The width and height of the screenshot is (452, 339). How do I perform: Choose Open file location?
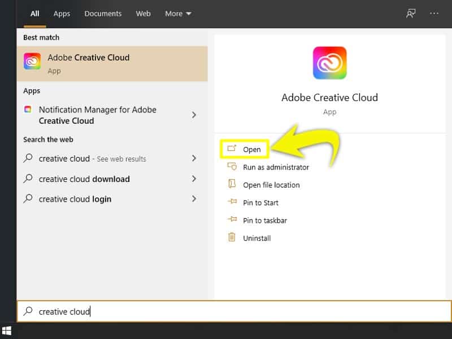tap(271, 185)
